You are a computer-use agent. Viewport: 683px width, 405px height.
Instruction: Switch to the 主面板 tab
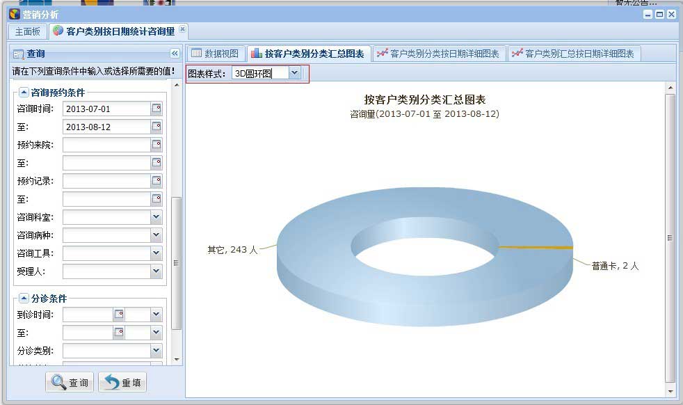pyautogui.click(x=27, y=31)
